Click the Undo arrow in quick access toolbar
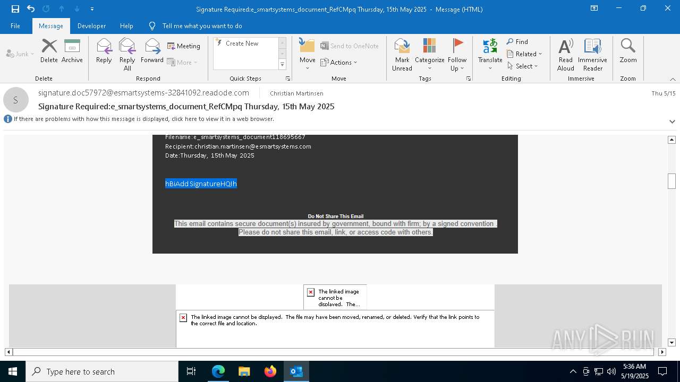Viewport: 680px width, 382px height. point(31,8)
